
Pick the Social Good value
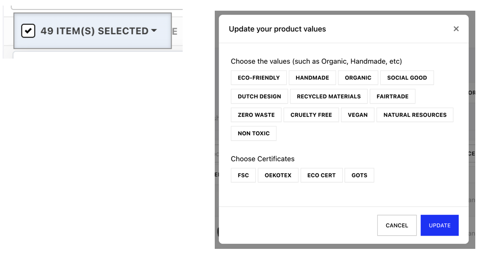(x=407, y=78)
